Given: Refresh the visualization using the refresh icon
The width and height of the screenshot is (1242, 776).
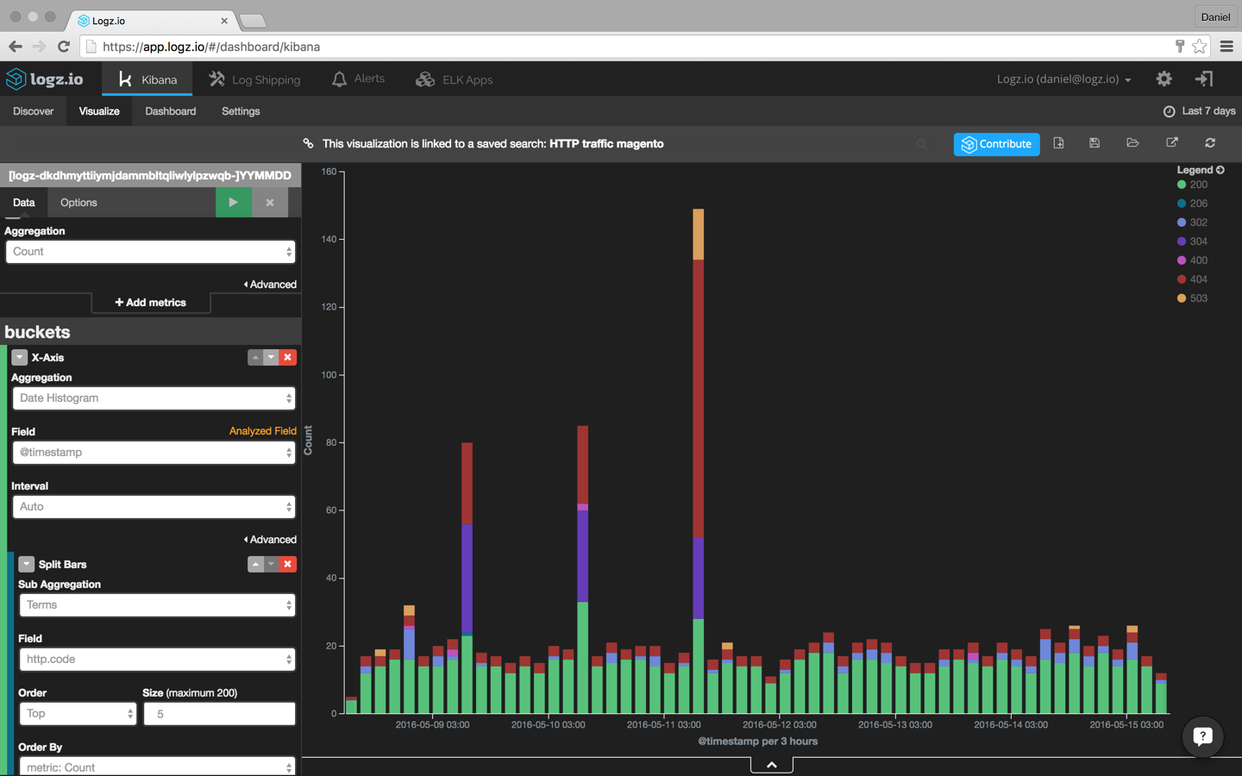Looking at the screenshot, I should (1210, 142).
